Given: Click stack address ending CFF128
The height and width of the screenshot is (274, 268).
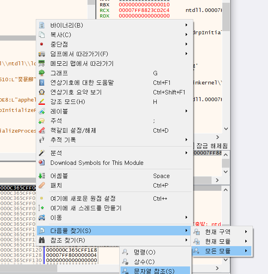Looking at the screenshot, I should point(21,255).
